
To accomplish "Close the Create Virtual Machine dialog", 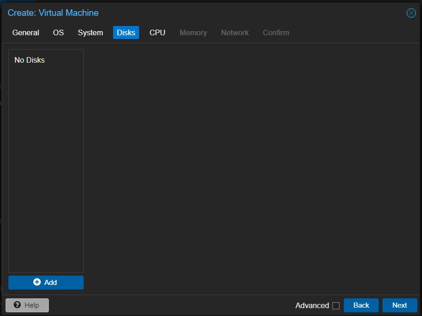I will [x=411, y=13].
